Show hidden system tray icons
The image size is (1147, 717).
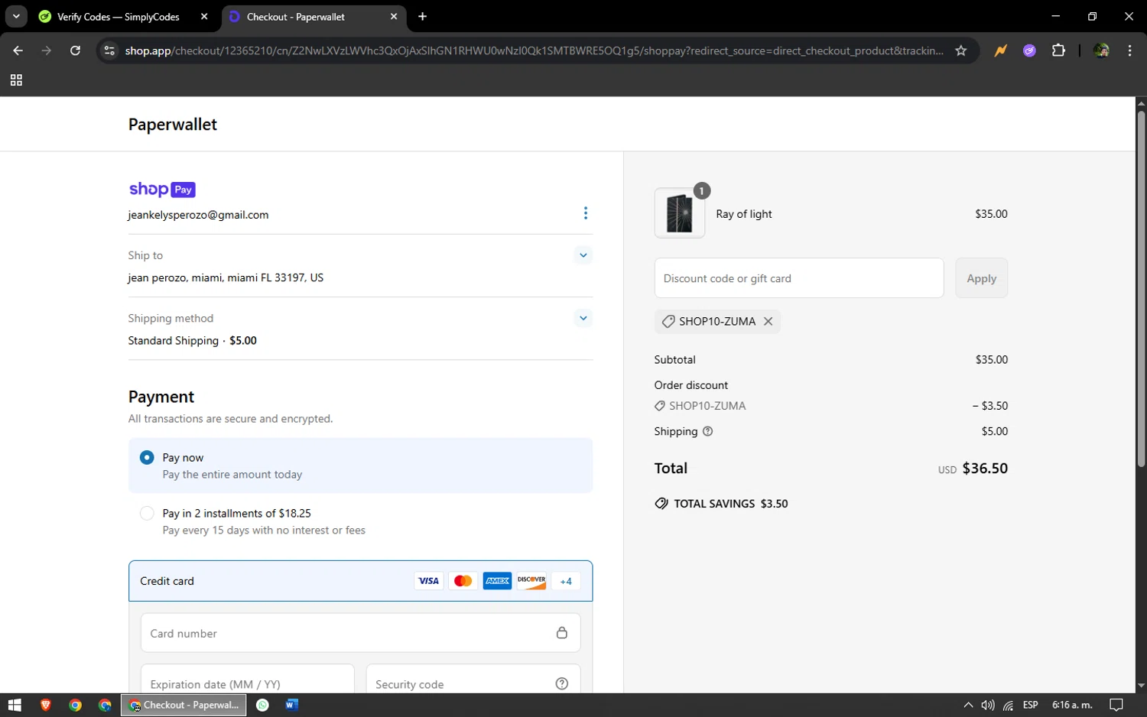tap(968, 705)
